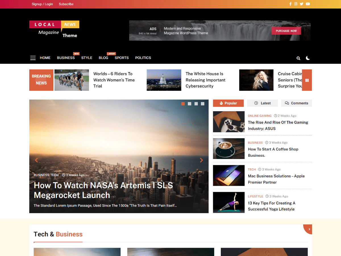The height and width of the screenshot is (256, 341).
Task: Switch to the Latest tab
Action: point(262,103)
